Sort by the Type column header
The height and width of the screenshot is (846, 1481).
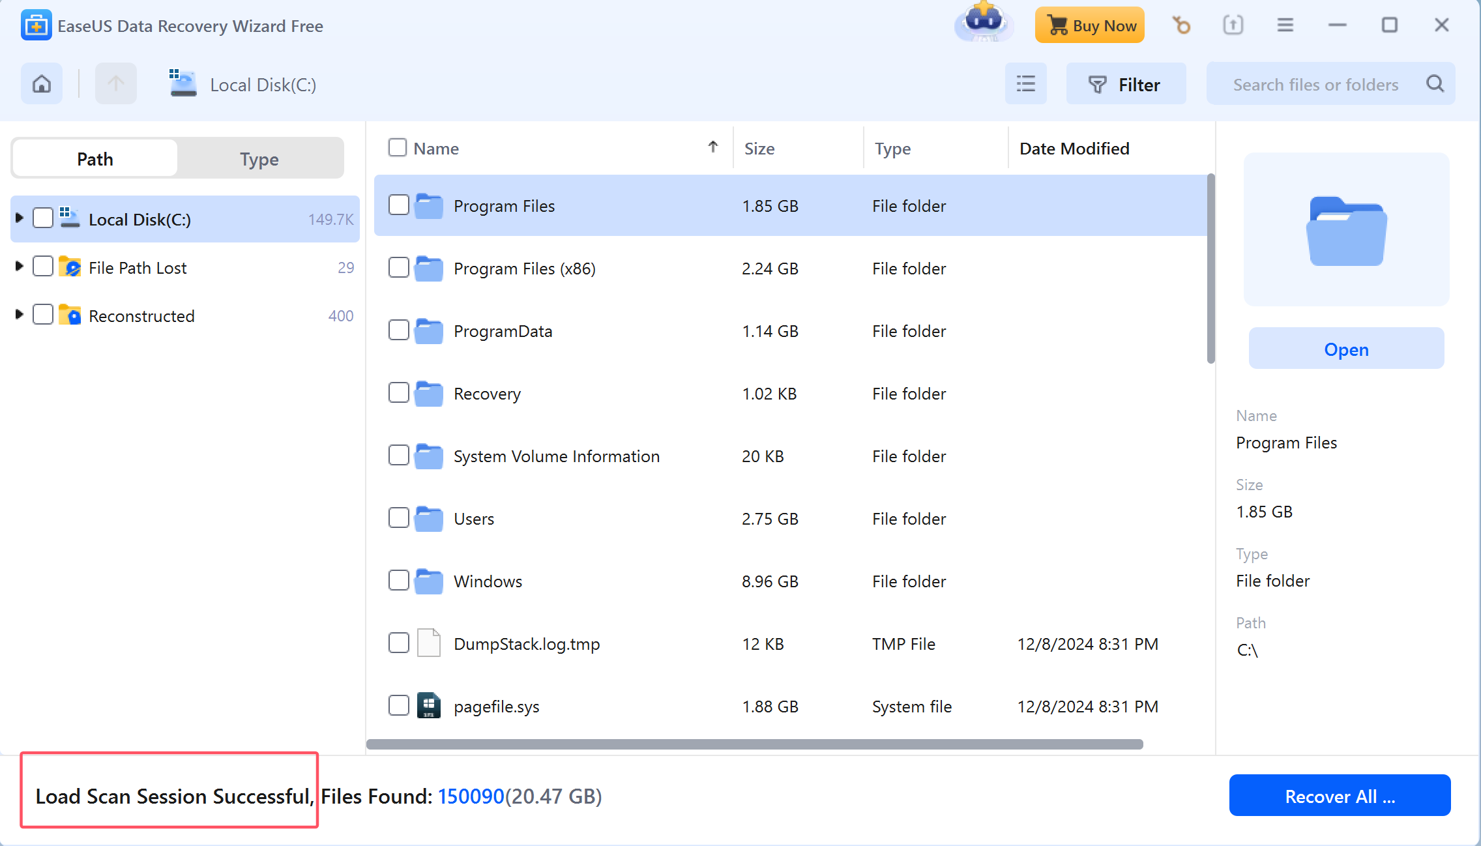[893, 149]
